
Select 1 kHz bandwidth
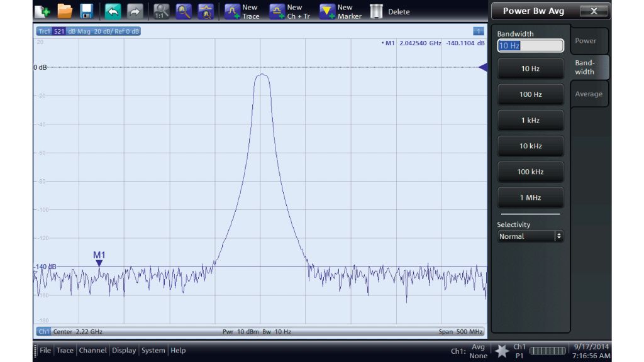coord(530,119)
